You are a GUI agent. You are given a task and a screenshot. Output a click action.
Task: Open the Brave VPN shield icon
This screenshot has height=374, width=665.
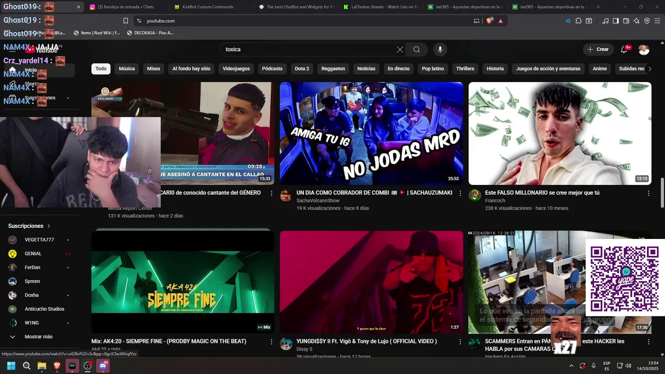pyautogui.click(x=647, y=21)
